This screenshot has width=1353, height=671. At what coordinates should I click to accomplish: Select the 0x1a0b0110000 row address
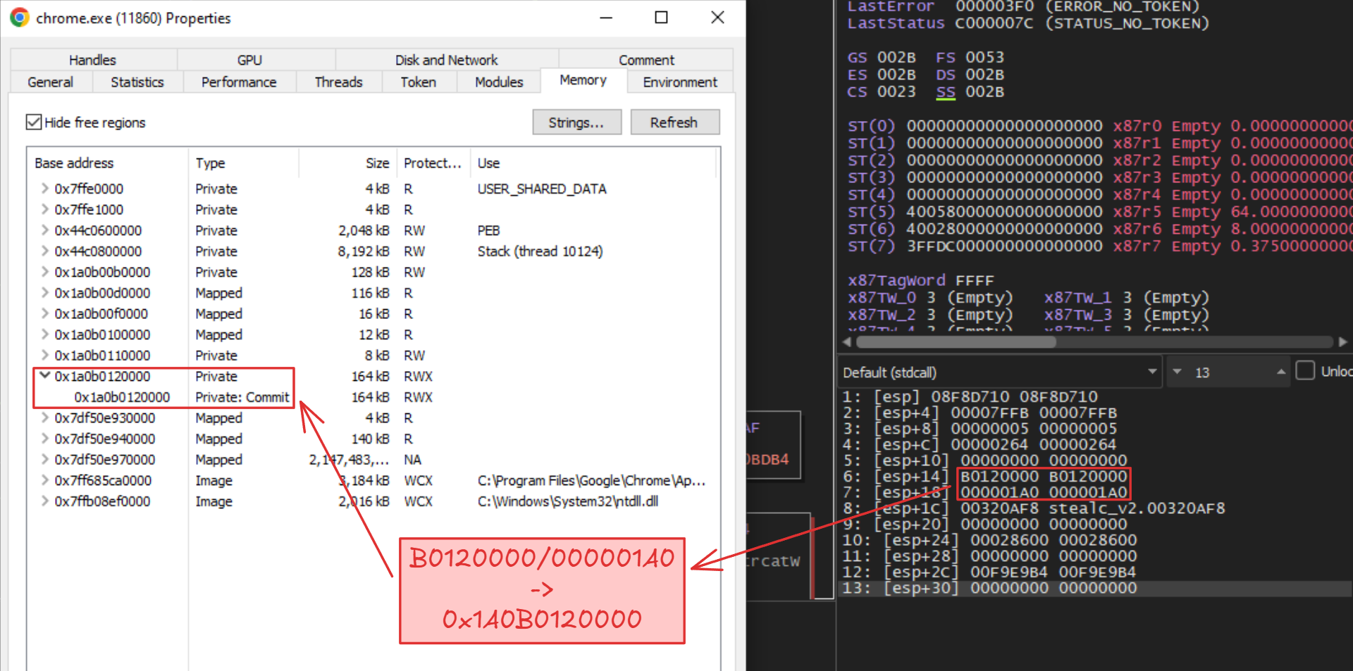click(x=102, y=355)
